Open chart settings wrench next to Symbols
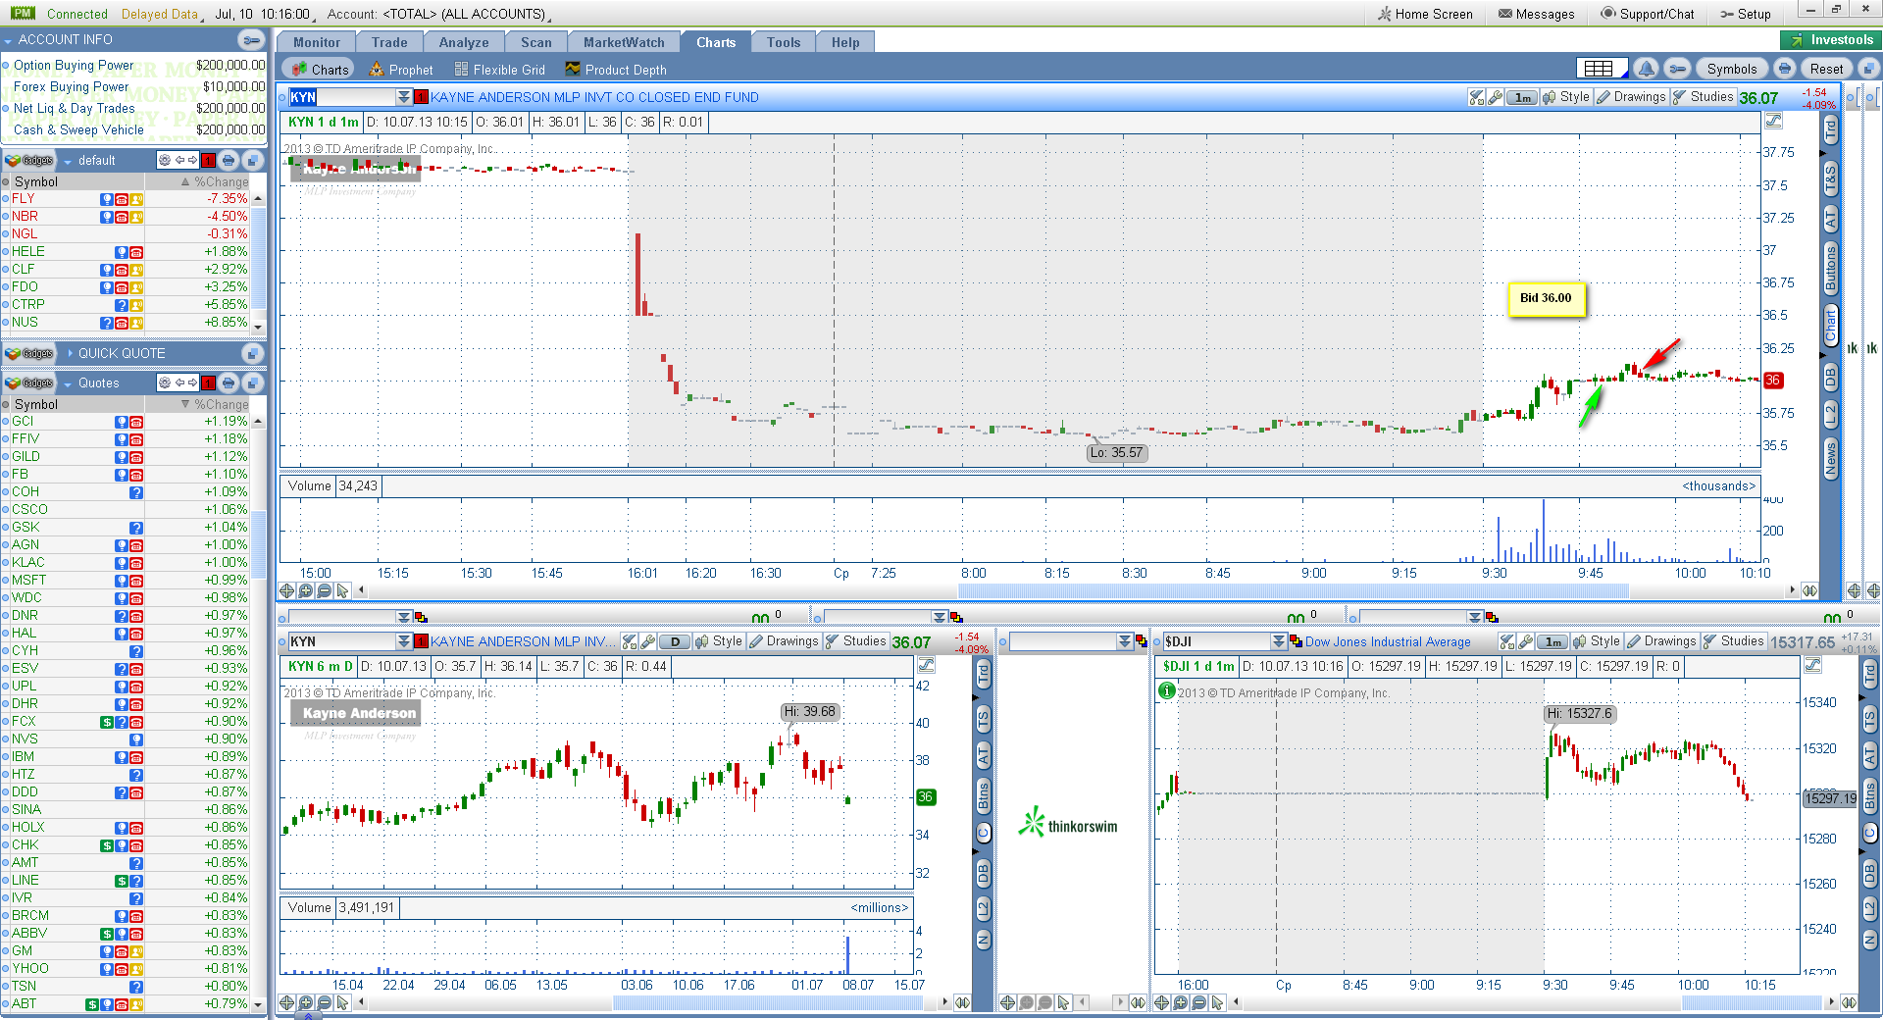The height and width of the screenshot is (1020, 1883). 1678,69
